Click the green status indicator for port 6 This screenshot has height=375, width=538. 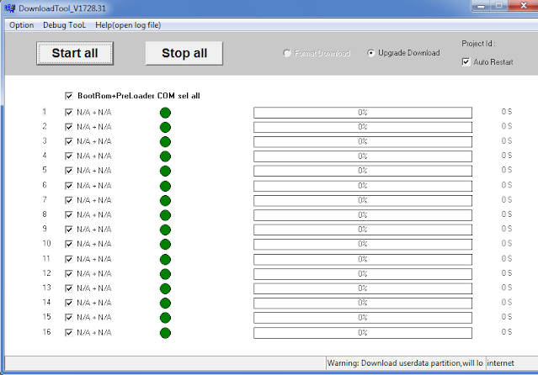(x=165, y=186)
